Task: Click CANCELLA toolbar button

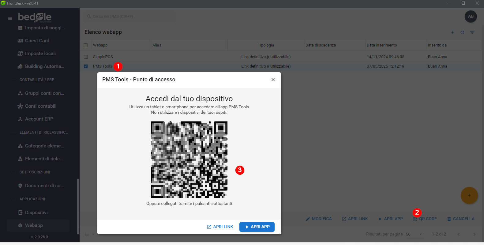Action: point(461,219)
